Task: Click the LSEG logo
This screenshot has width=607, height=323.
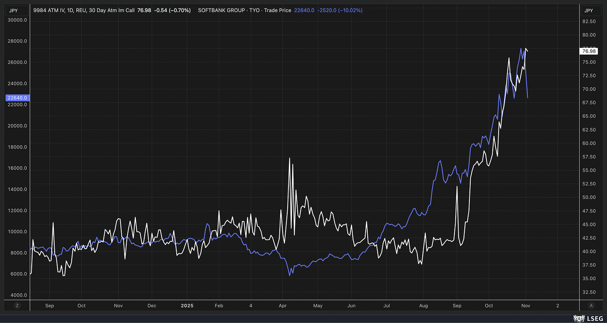Action: tap(588, 318)
